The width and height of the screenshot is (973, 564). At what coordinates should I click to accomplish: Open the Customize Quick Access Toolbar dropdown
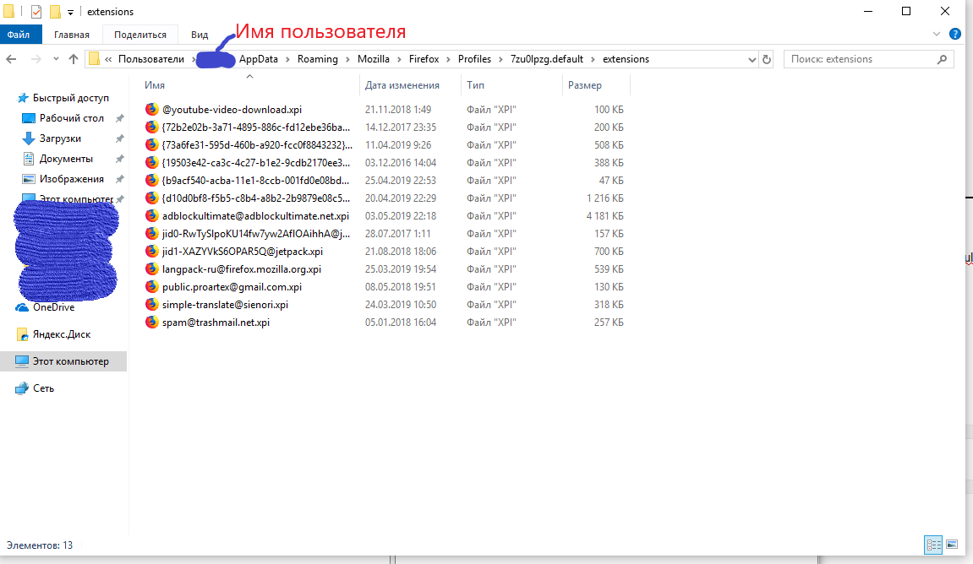pyautogui.click(x=70, y=13)
